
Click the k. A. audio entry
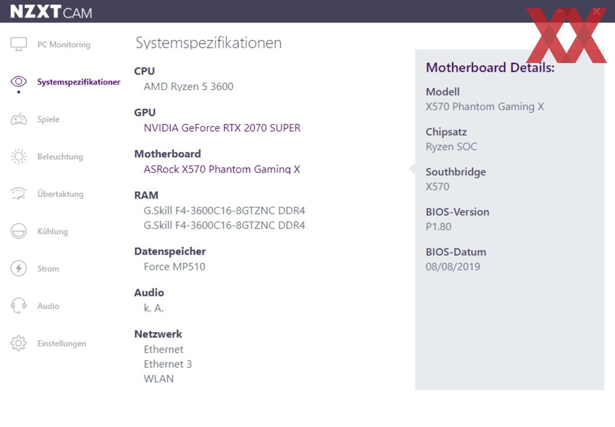154,308
